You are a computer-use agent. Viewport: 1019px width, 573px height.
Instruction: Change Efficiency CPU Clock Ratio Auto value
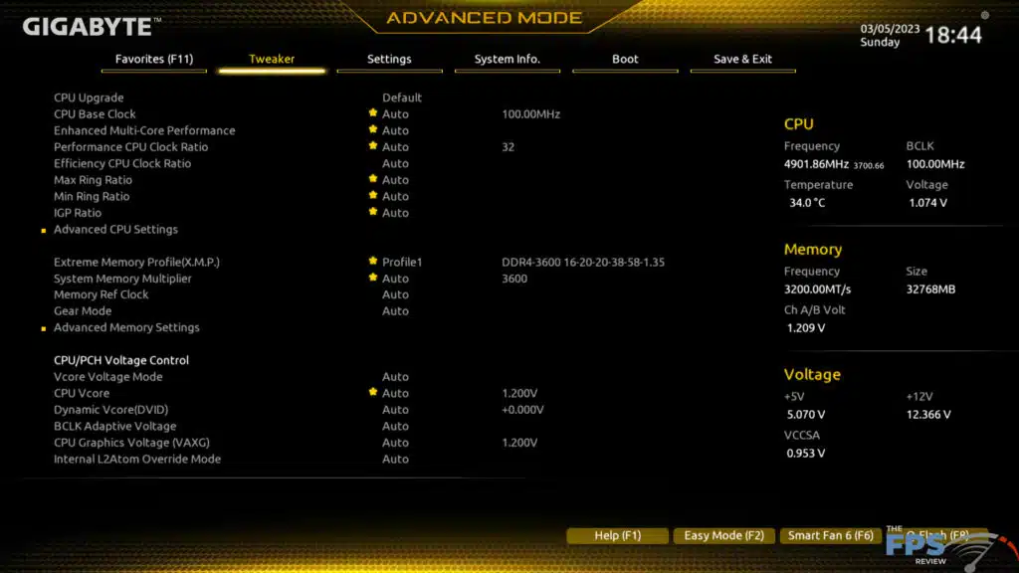point(395,163)
